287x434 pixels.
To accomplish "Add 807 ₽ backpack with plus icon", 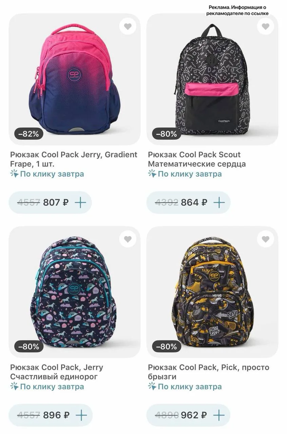I will click(81, 202).
